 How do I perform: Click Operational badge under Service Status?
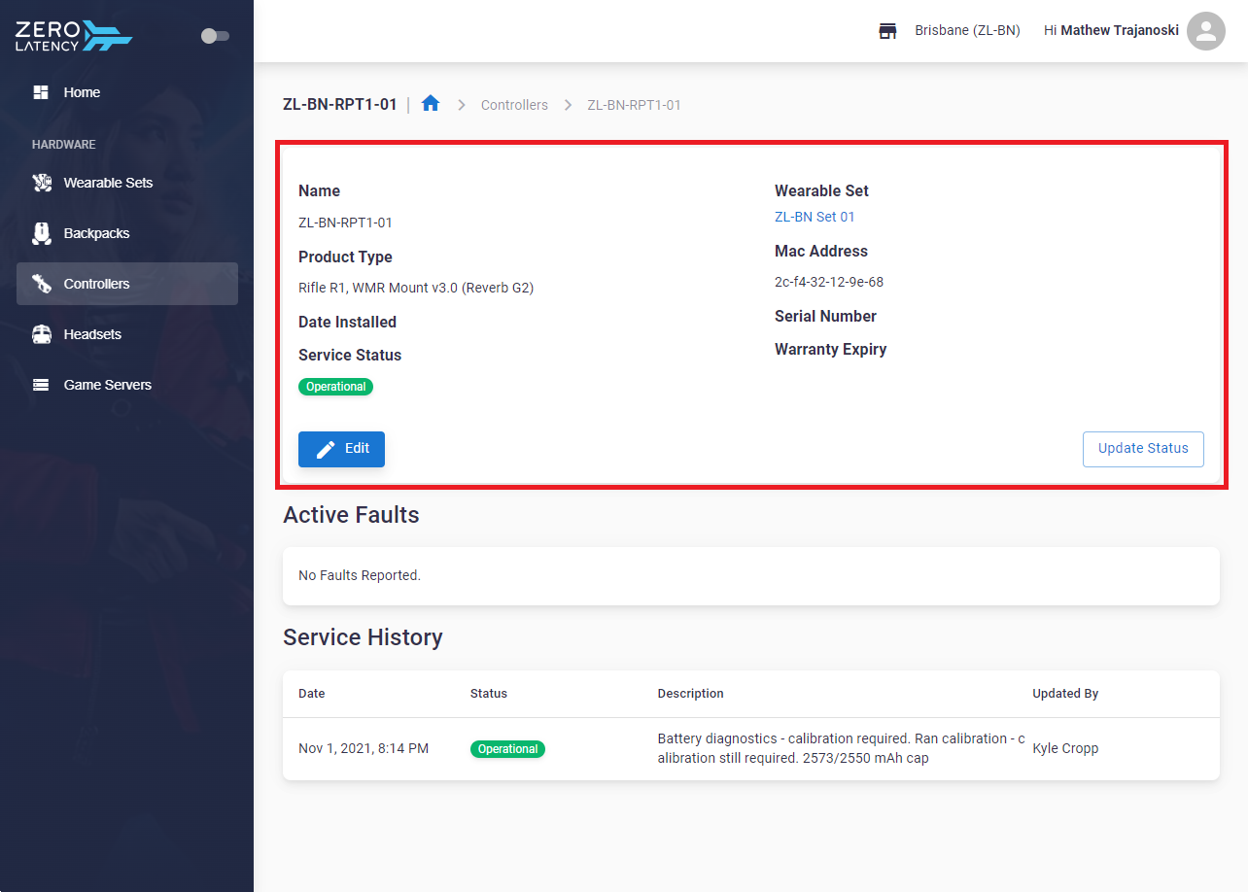[335, 387]
